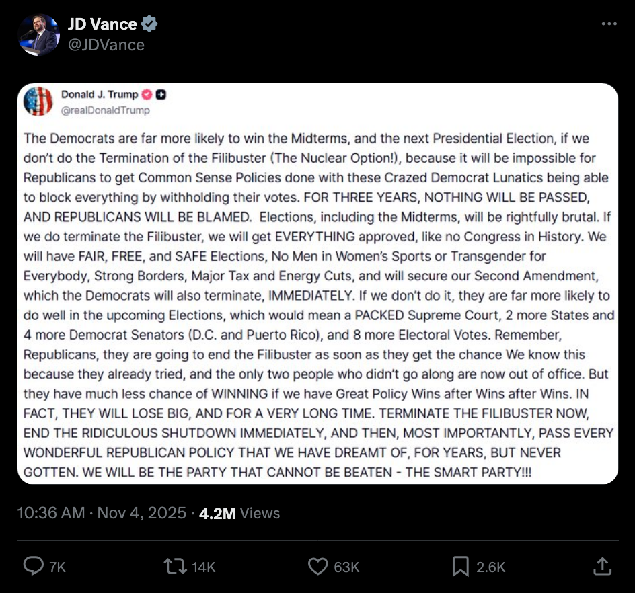View the 4.2M Views analytics
635x593 pixels.
point(239,513)
